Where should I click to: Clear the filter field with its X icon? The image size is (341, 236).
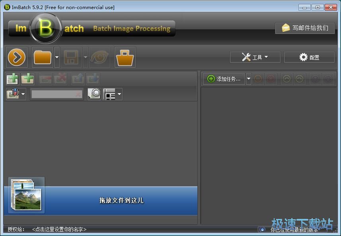click(78, 94)
